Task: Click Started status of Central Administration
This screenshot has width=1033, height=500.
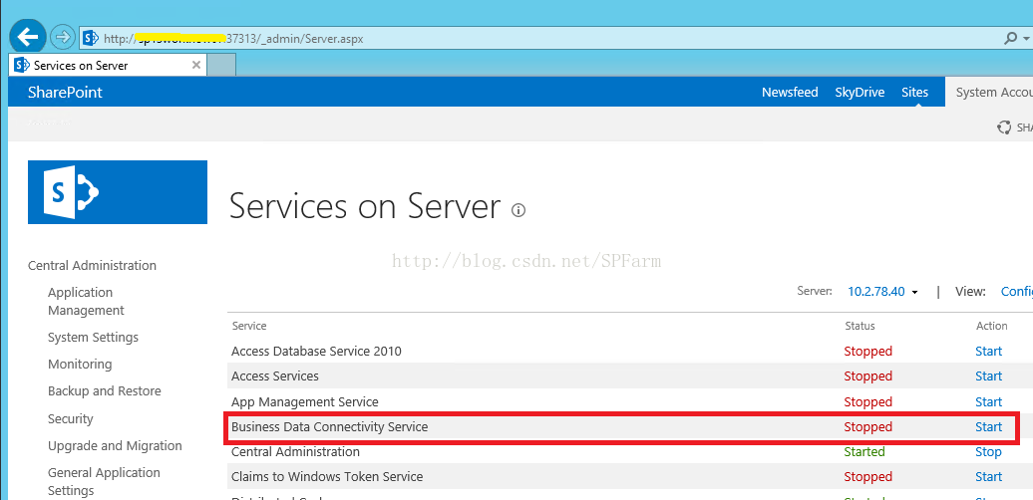Action: point(864,452)
